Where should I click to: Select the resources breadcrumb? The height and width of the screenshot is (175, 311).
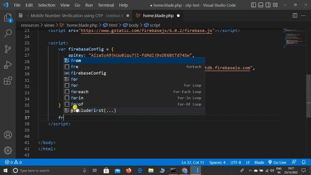(x=30, y=25)
